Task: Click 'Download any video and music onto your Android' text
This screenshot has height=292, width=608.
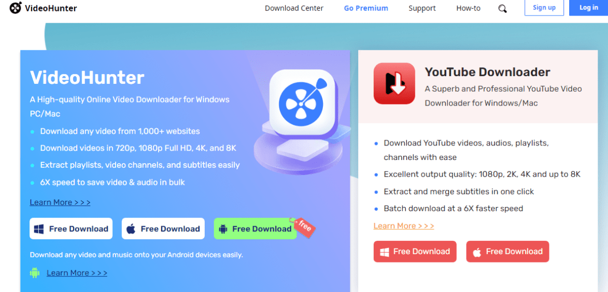Action: tap(136, 255)
